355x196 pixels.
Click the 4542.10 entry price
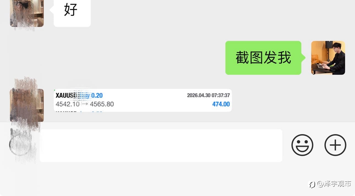[67, 104]
